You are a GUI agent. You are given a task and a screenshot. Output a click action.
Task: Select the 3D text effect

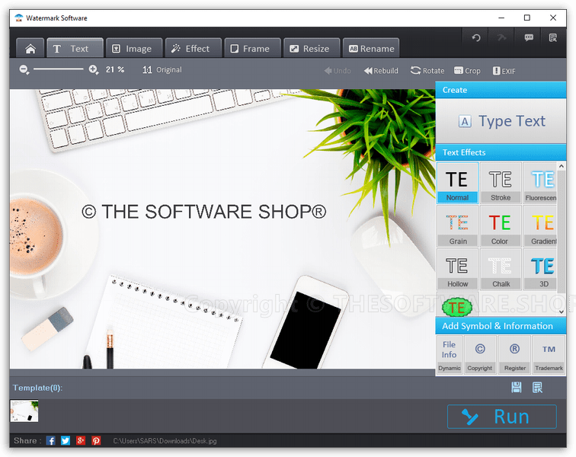pyautogui.click(x=540, y=269)
